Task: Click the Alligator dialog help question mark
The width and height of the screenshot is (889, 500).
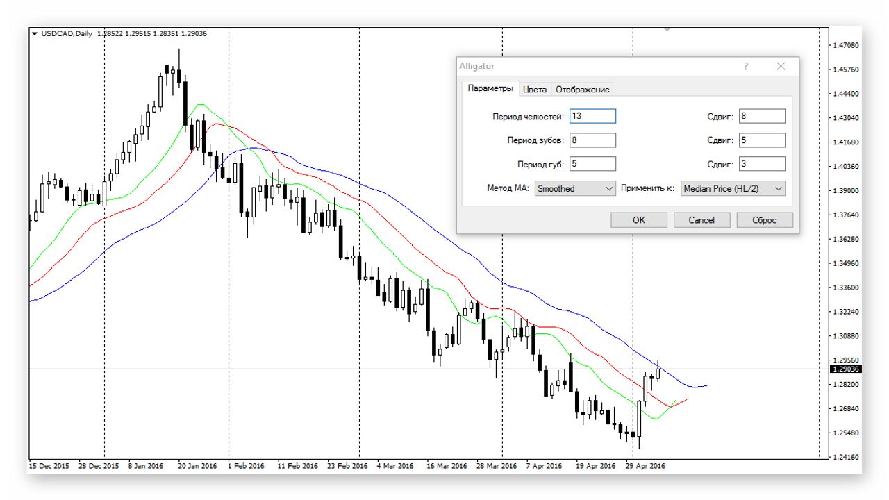Action: tap(746, 67)
